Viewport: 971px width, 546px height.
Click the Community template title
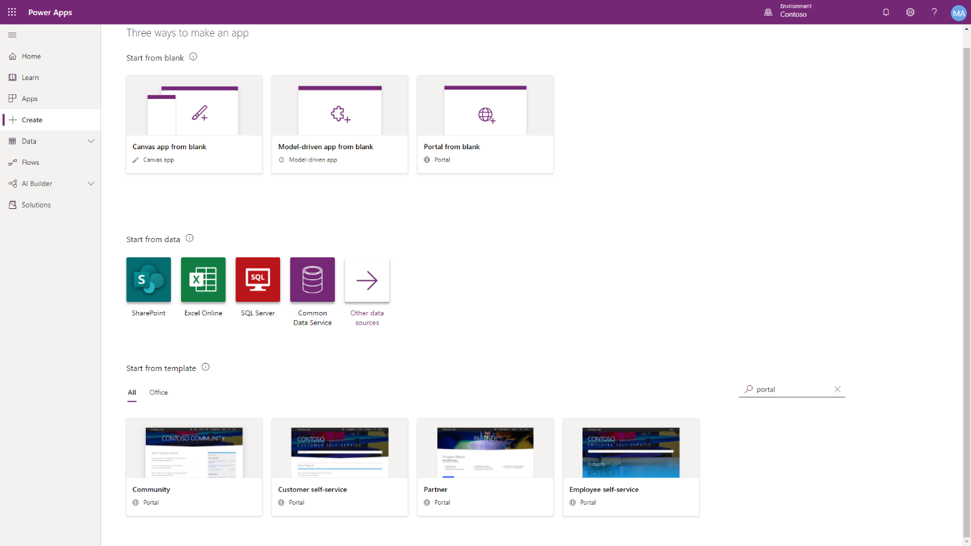click(x=151, y=490)
